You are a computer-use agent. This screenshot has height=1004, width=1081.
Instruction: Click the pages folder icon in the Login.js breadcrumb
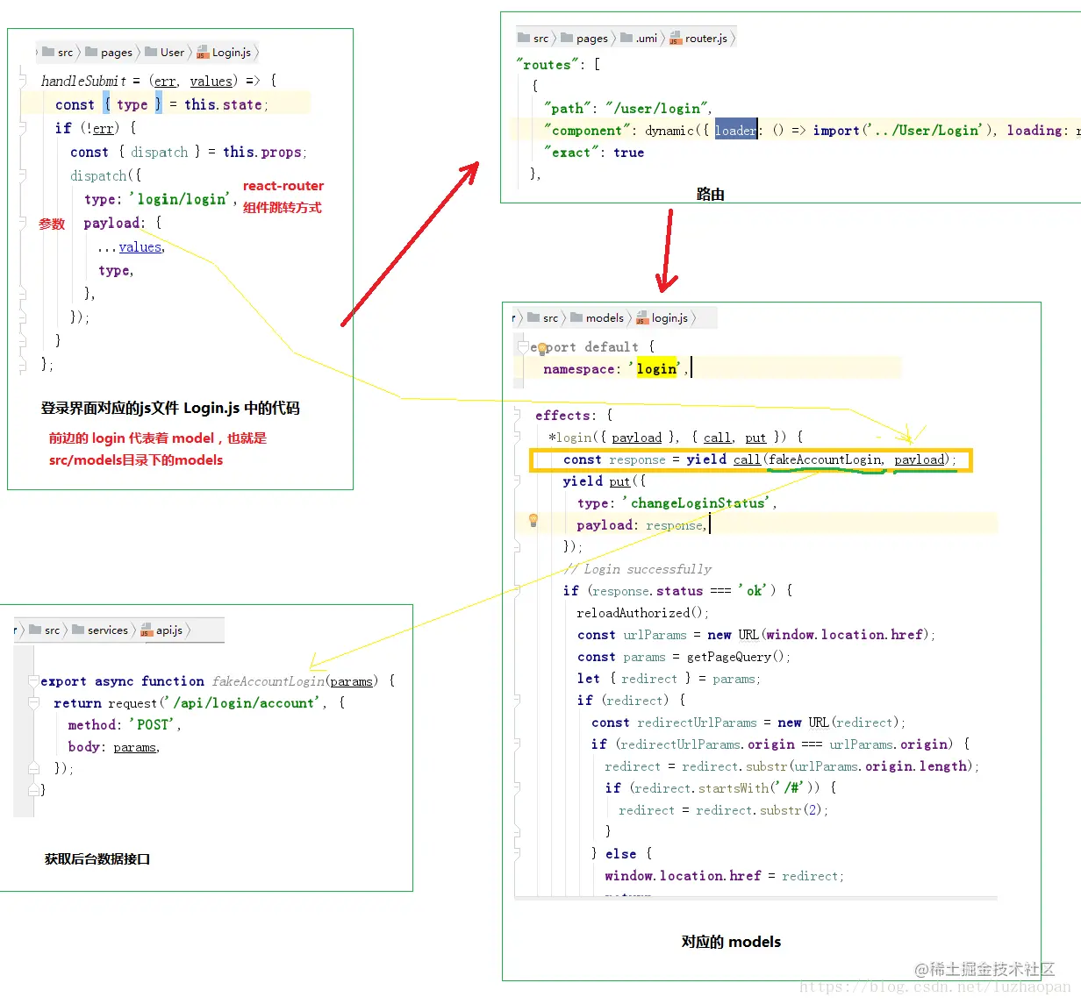click(91, 52)
